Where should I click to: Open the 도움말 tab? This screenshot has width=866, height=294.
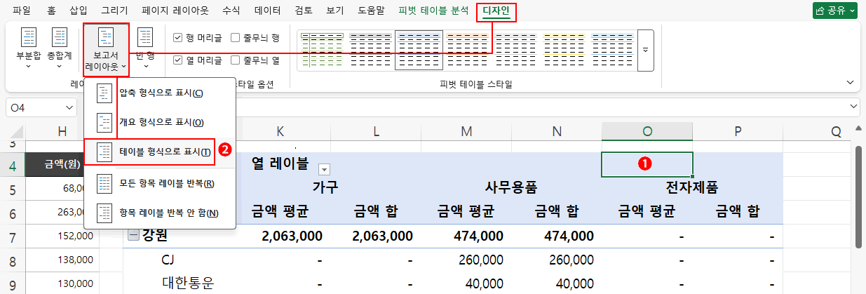click(371, 11)
